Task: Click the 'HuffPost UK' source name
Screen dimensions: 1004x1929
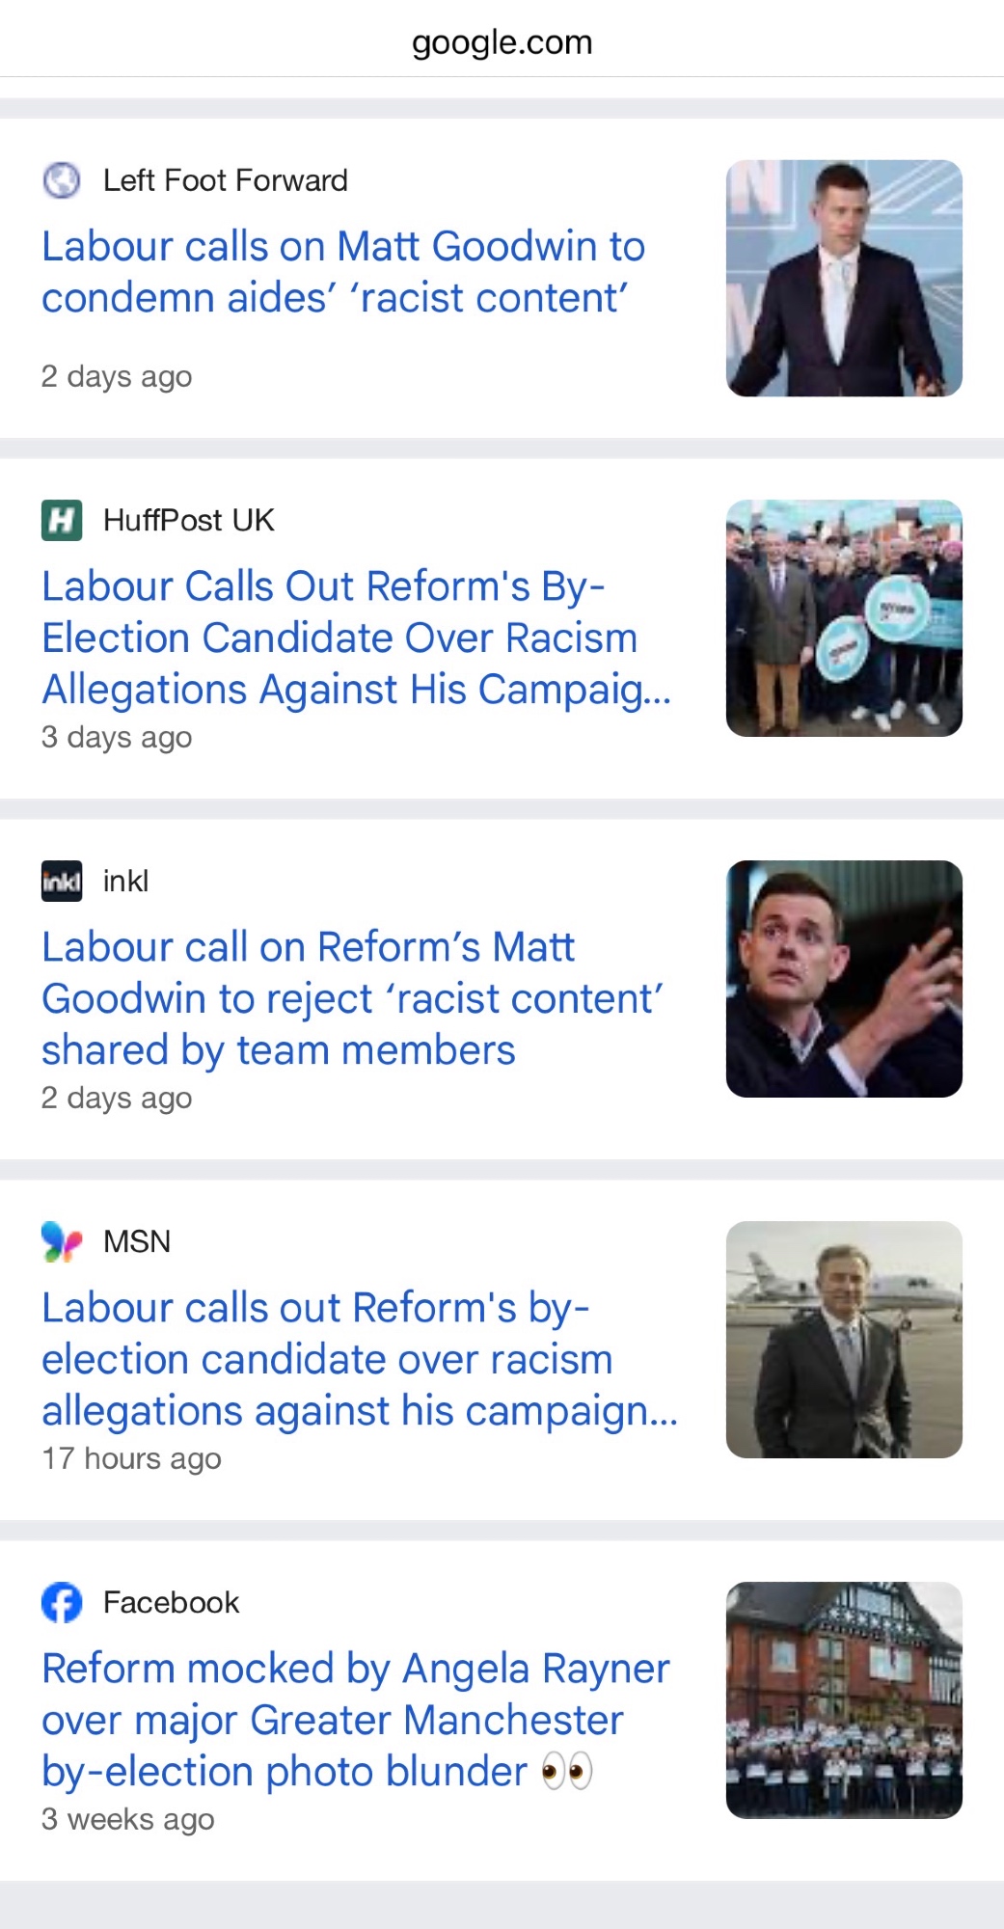Action: (x=188, y=521)
